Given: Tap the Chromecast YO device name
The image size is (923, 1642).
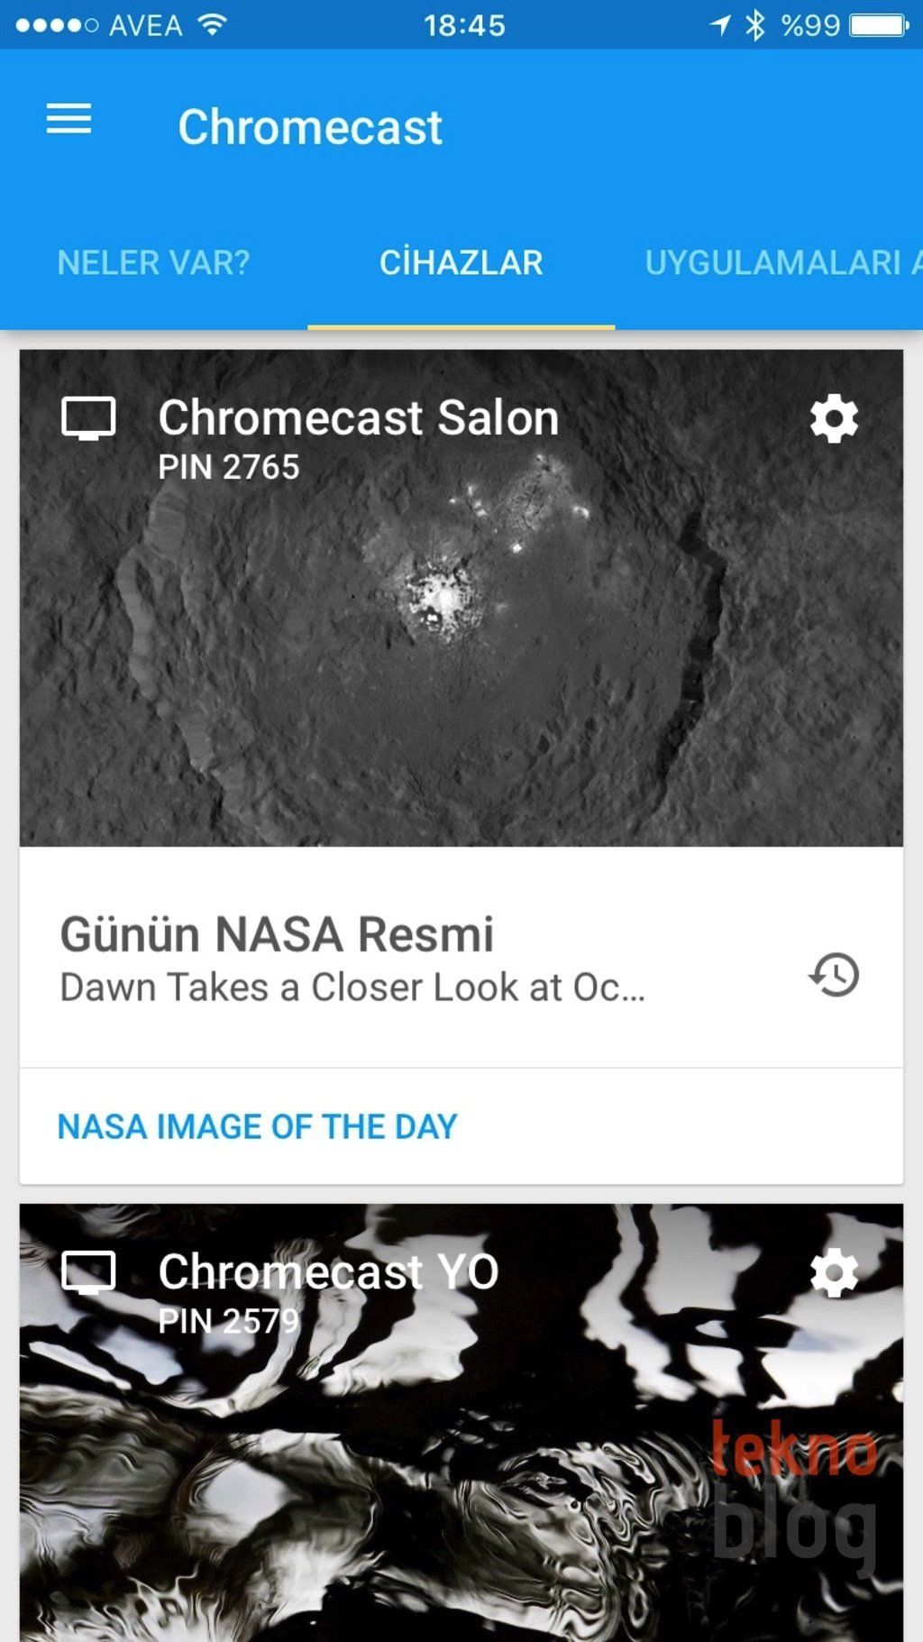Looking at the screenshot, I should point(328,1271).
